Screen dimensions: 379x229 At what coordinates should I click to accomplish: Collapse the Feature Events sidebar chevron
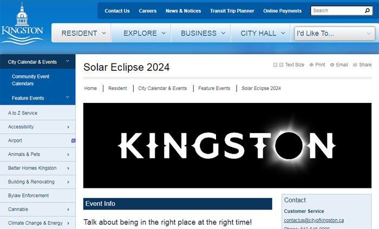pyautogui.click(x=68, y=98)
